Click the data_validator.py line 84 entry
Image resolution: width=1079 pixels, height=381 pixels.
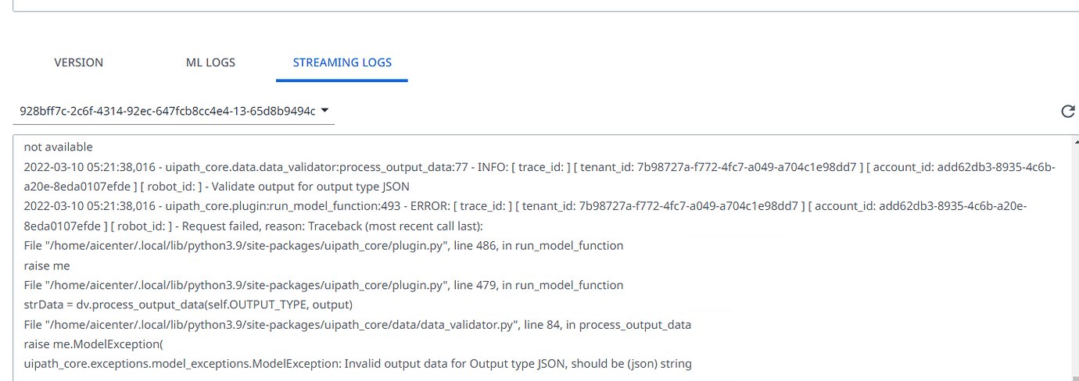click(x=357, y=324)
